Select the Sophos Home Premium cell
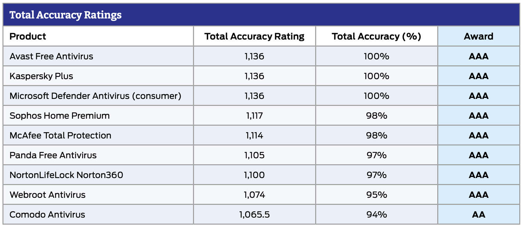The width and height of the screenshot is (522, 228). (x=60, y=116)
